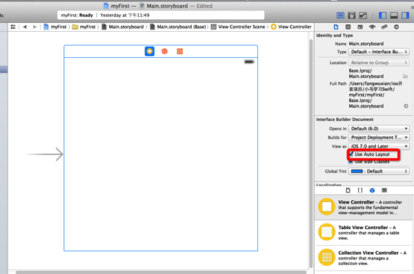Show the Media library
The height and width of the screenshot is (274, 414).
click(384, 190)
